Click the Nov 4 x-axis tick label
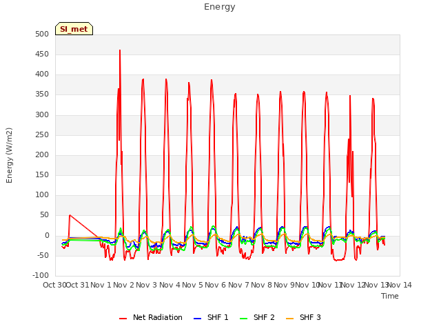Viewport: 441px width, 331px height. tap(170, 285)
